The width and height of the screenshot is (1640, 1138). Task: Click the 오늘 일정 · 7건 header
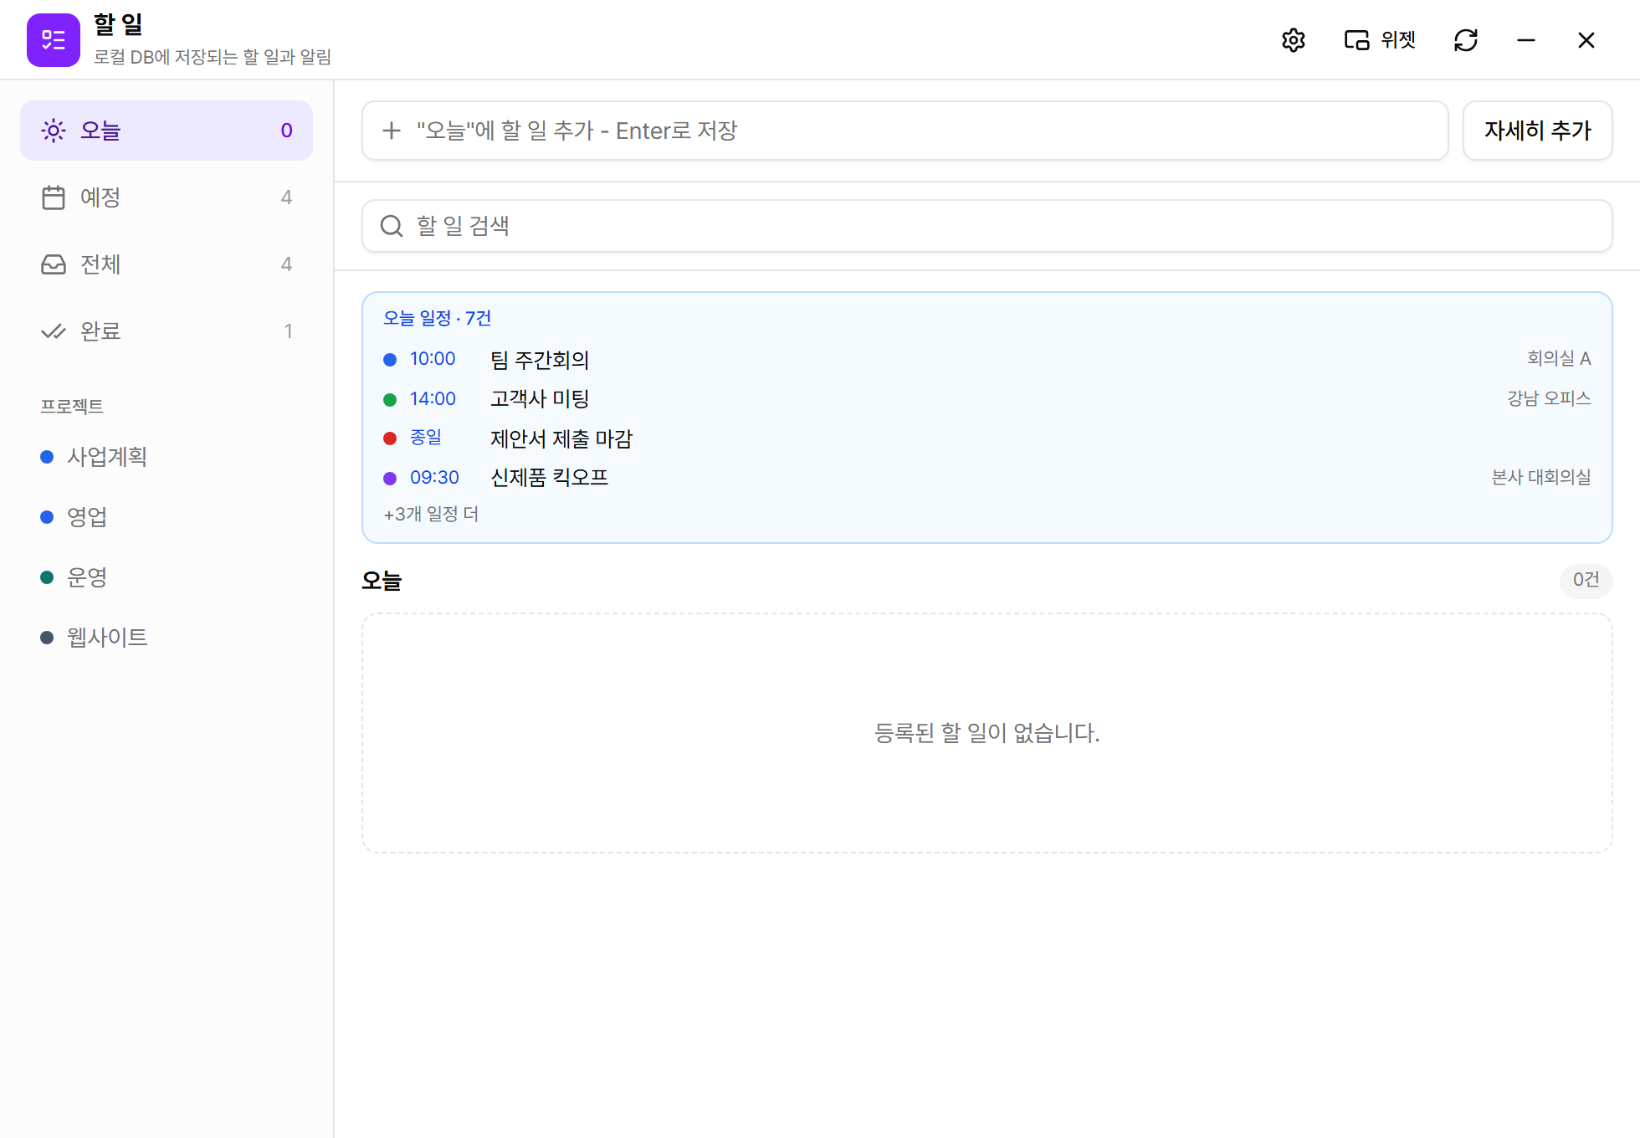(x=437, y=318)
